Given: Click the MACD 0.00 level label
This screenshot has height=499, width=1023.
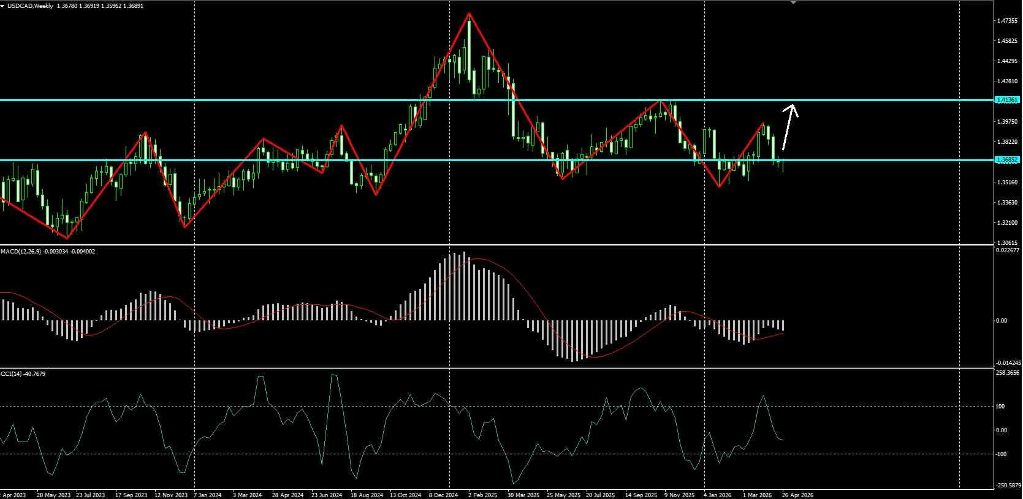Looking at the screenshot, I should point(1002,321).
